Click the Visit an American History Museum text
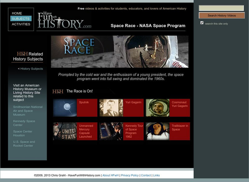Viewport: 249px width, 182px height. (27, 93)
